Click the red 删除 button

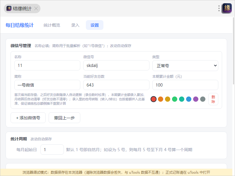coord(213,99)
